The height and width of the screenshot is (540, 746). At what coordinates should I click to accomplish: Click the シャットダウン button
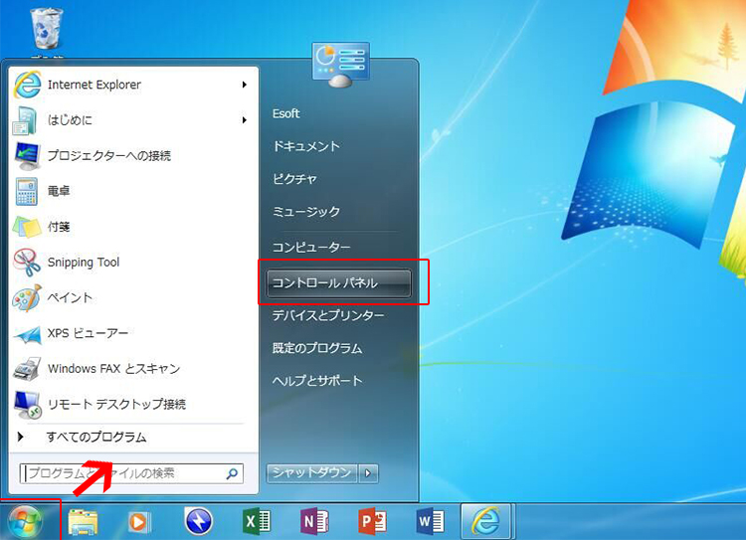click(311, 473)
